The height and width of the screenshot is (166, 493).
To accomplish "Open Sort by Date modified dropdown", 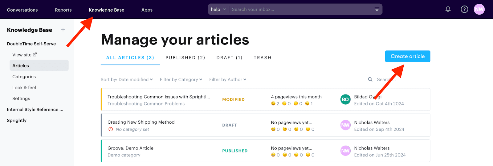I will 127,79.
